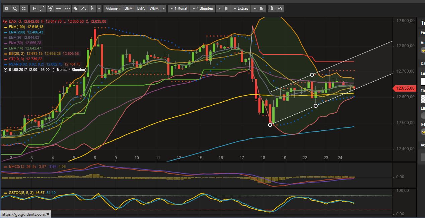Select the trend line drawing tool

tap(42, 8)
